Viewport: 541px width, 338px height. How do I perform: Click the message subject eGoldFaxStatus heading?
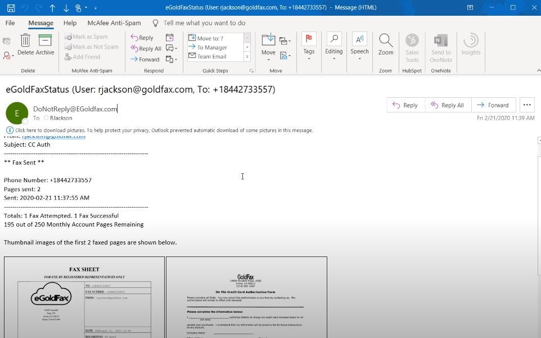click(141, 89)
